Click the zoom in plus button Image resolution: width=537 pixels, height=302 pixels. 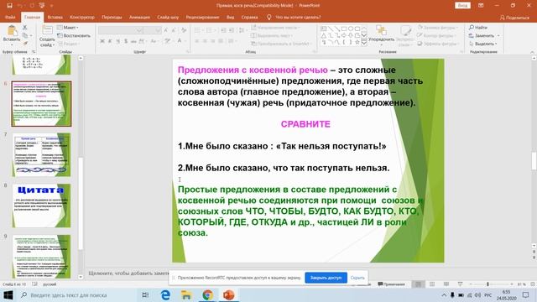point(512,284)
